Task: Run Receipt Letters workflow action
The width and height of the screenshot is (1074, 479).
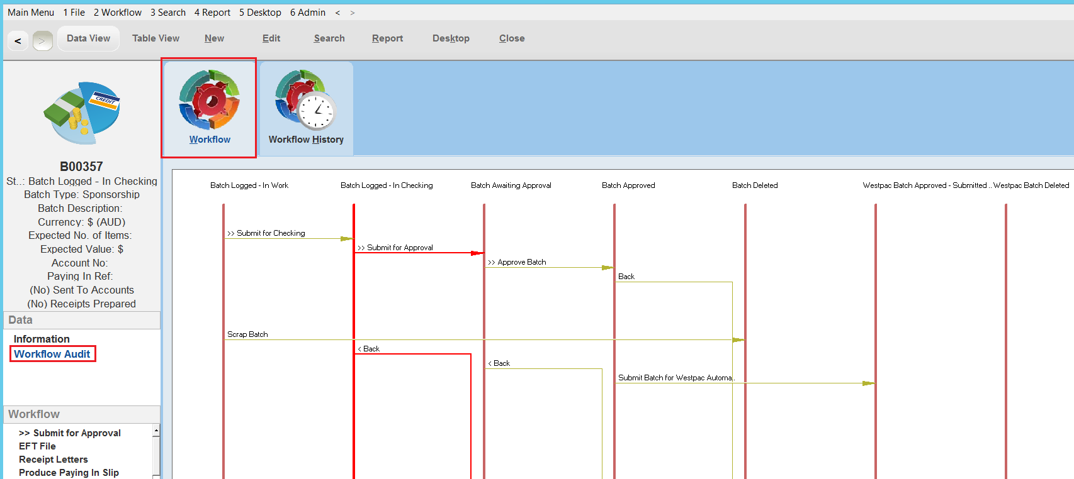Action: point(53,460)
